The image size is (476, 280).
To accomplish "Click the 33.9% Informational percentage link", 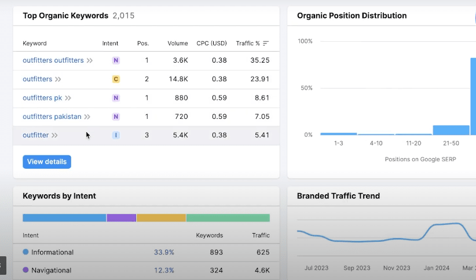I will pyautogui.click(x=164, y=252).
